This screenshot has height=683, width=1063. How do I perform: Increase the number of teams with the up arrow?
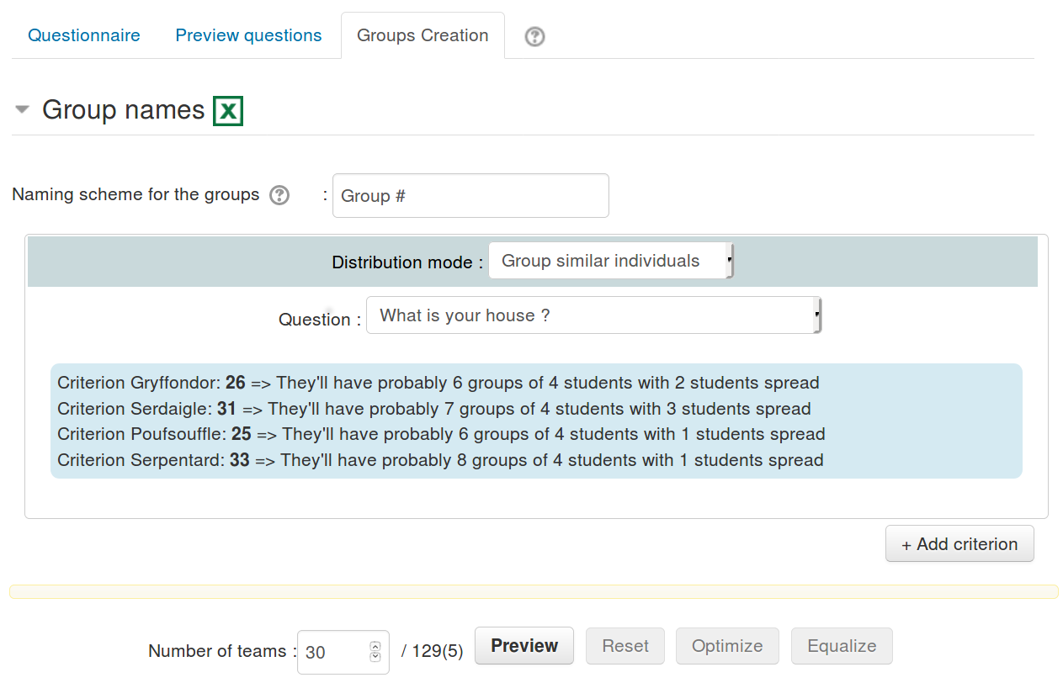point(375,647)
